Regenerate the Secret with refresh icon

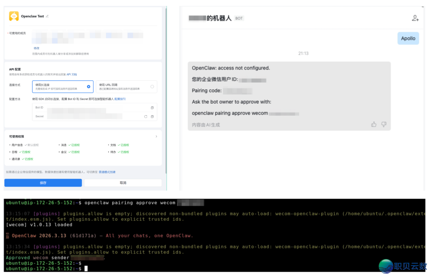tap(146, 116)
